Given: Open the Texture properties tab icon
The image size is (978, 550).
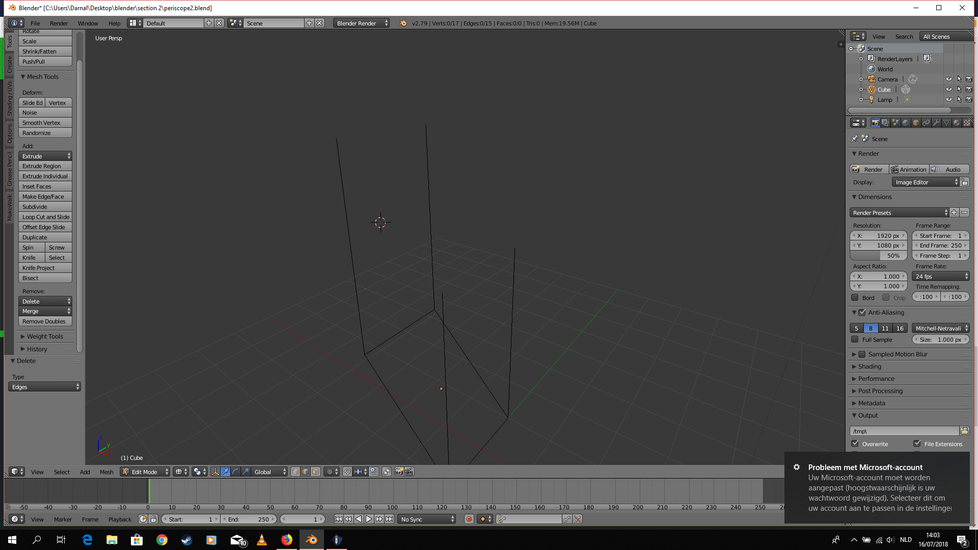Looking at the screenshot, I should coord(967,123).
